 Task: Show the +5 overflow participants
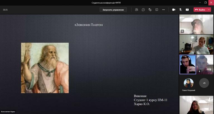(204, 83)
